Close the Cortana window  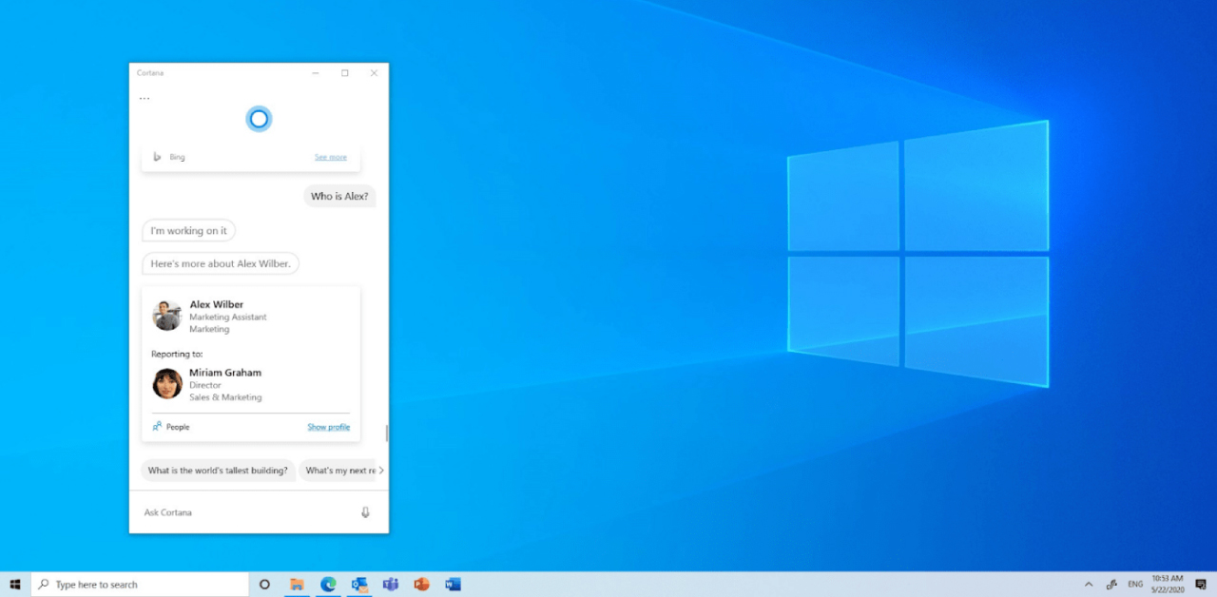coord(375,73)
